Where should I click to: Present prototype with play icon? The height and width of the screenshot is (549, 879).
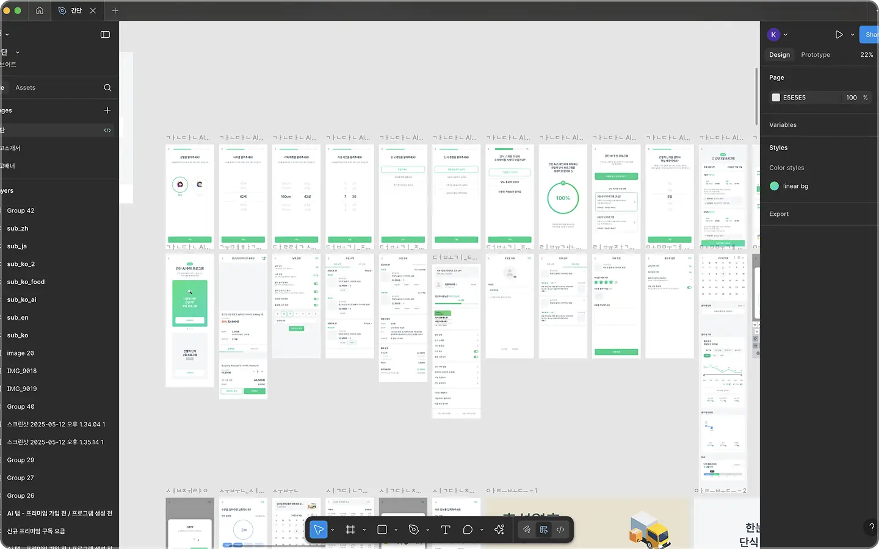coord(839,35)
